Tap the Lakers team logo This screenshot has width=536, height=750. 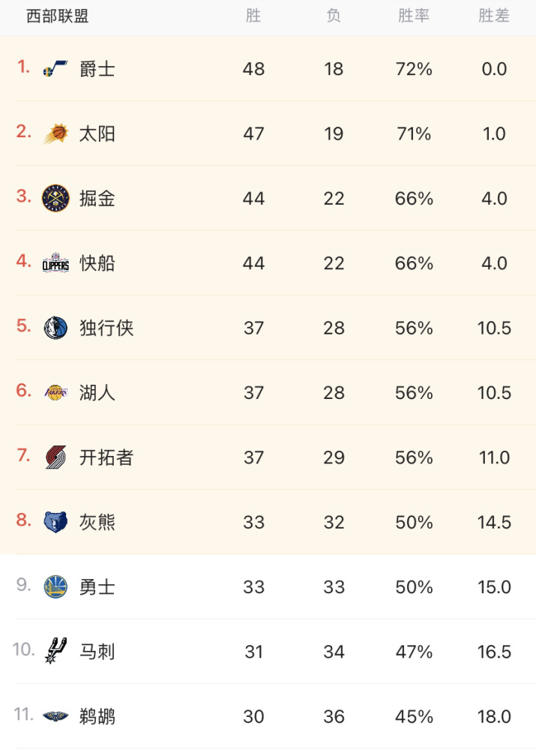[55, 392]
